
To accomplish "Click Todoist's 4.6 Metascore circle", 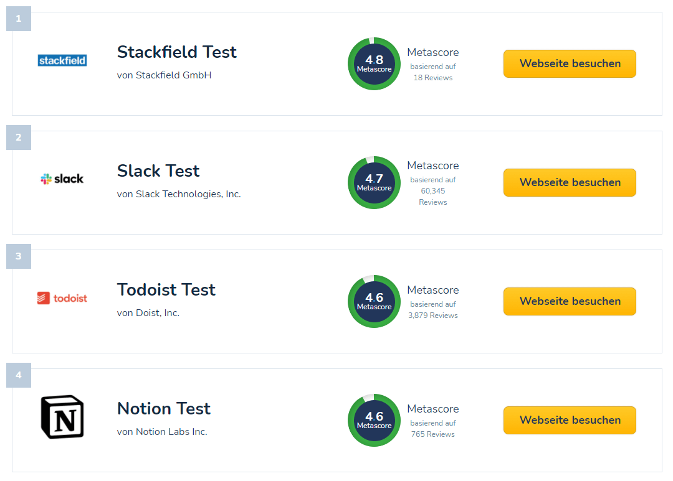I will pyautogui.click(x=375, y=301).
